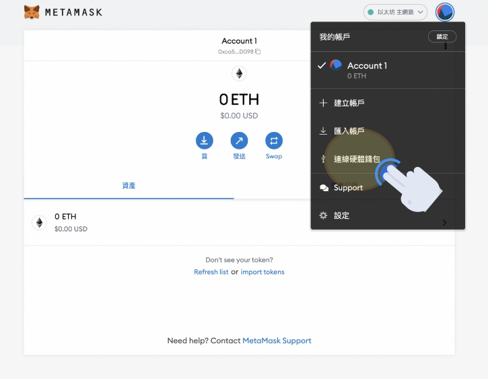Click the three-dot options icon
Screen dimensions: 488x379
point(446,46)
